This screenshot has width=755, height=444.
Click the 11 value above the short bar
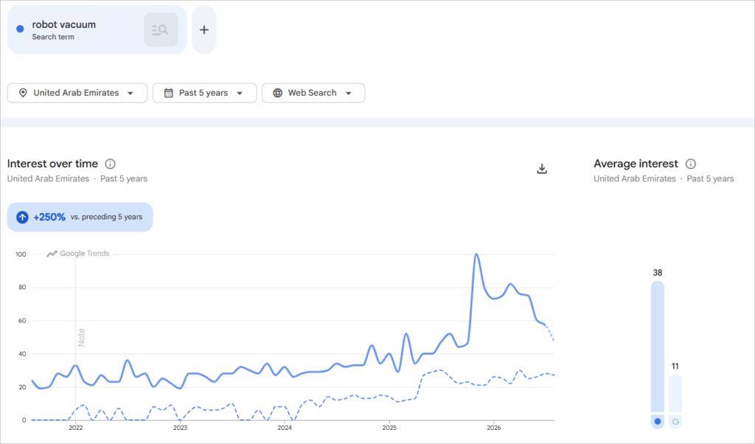[x=675, y=367]
